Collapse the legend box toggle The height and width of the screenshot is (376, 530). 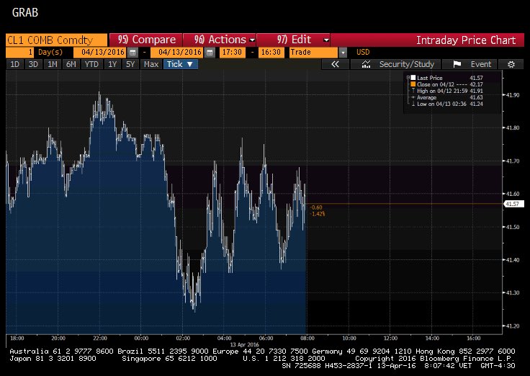tap(407, 77)
